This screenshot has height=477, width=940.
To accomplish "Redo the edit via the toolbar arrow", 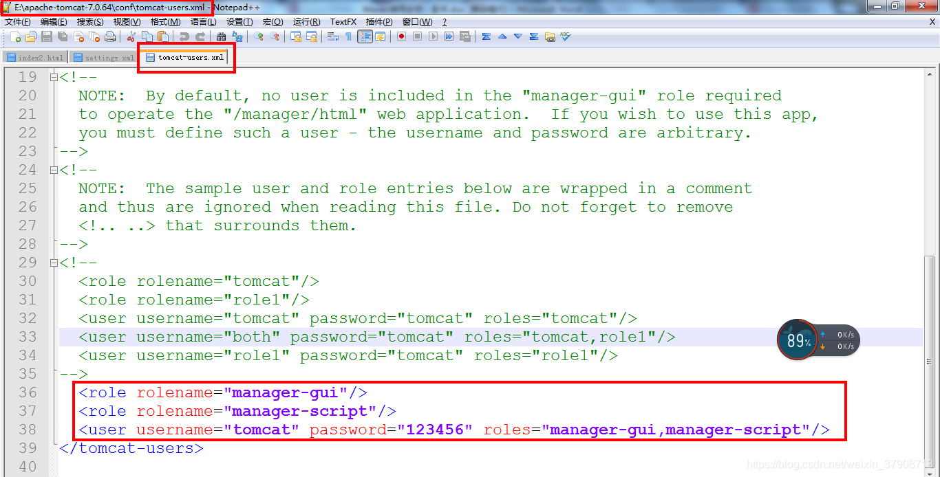I will (200, 36).
